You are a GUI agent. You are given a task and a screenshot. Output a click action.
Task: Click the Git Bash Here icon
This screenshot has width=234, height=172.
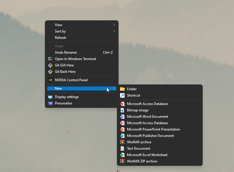(x=50, y=72)
